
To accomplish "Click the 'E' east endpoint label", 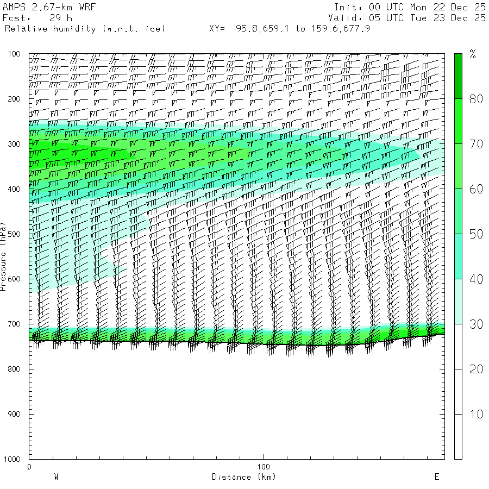I will click(x=437, y=477).
